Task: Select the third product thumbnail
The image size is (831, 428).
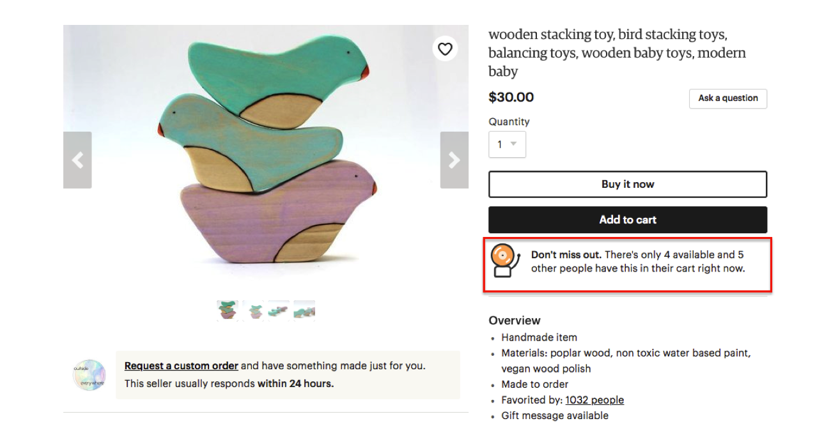Action: 279,310
